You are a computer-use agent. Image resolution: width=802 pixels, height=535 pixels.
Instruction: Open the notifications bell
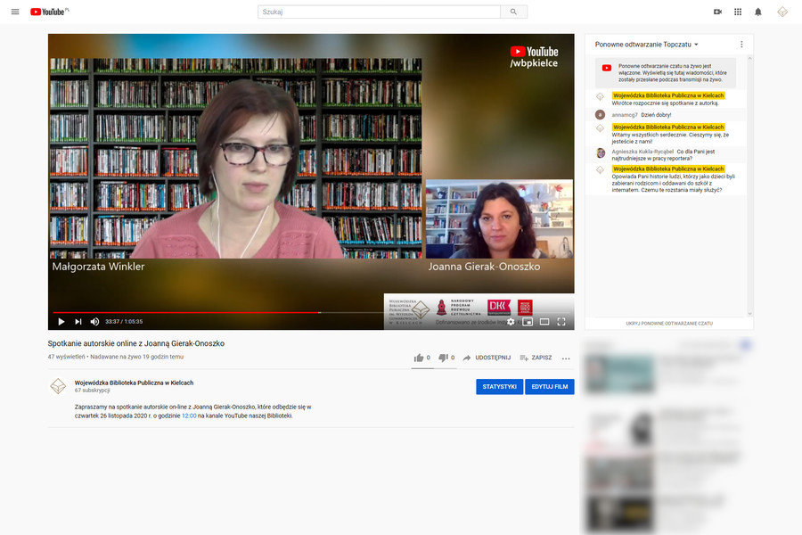point(758,12)
